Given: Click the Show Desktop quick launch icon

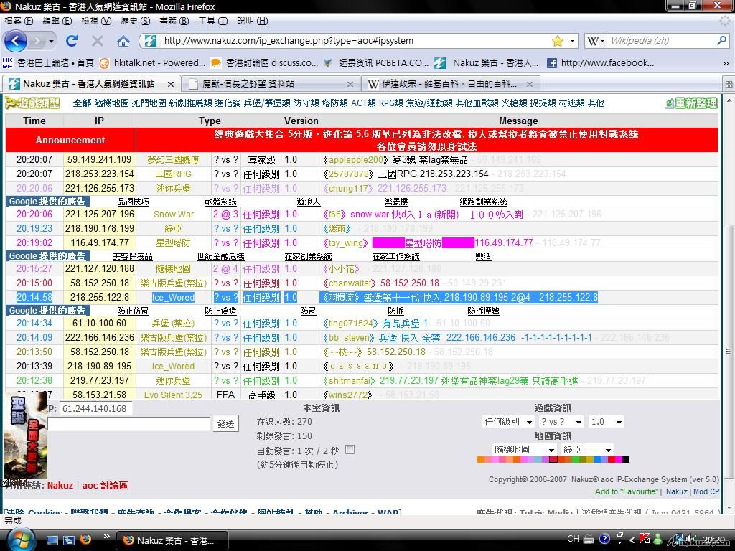Looking at the screenshot, I should click(52, 540).
